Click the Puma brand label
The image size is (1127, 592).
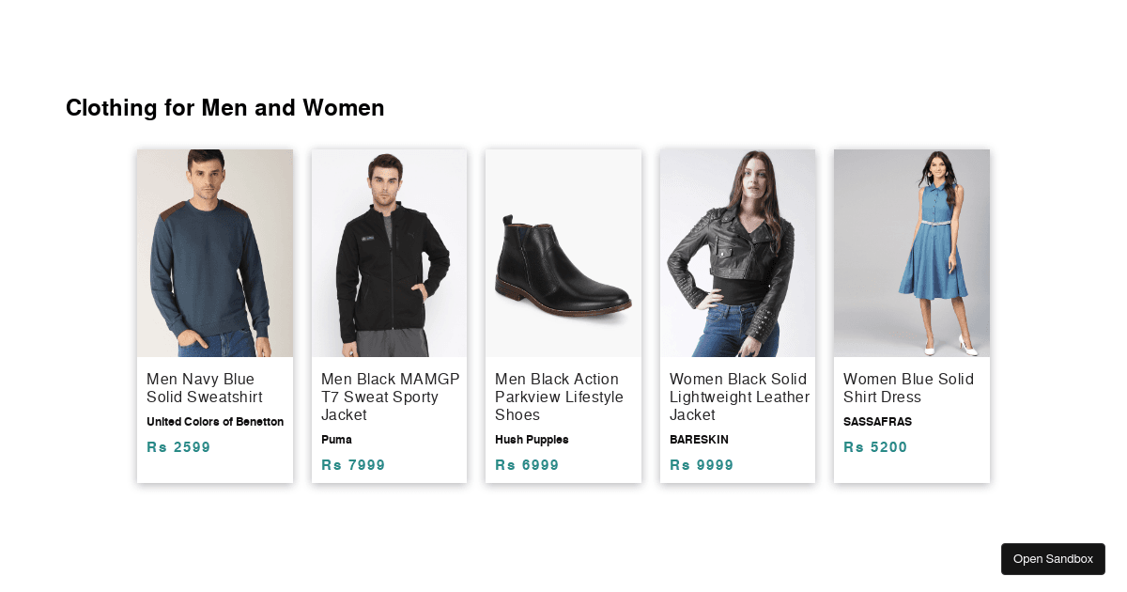click(336, 440)
